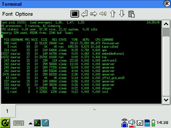This screenshot has height=128, width=171.
Task: Click the embeddedkonsol command text
Action: click(x=113, y=54)
